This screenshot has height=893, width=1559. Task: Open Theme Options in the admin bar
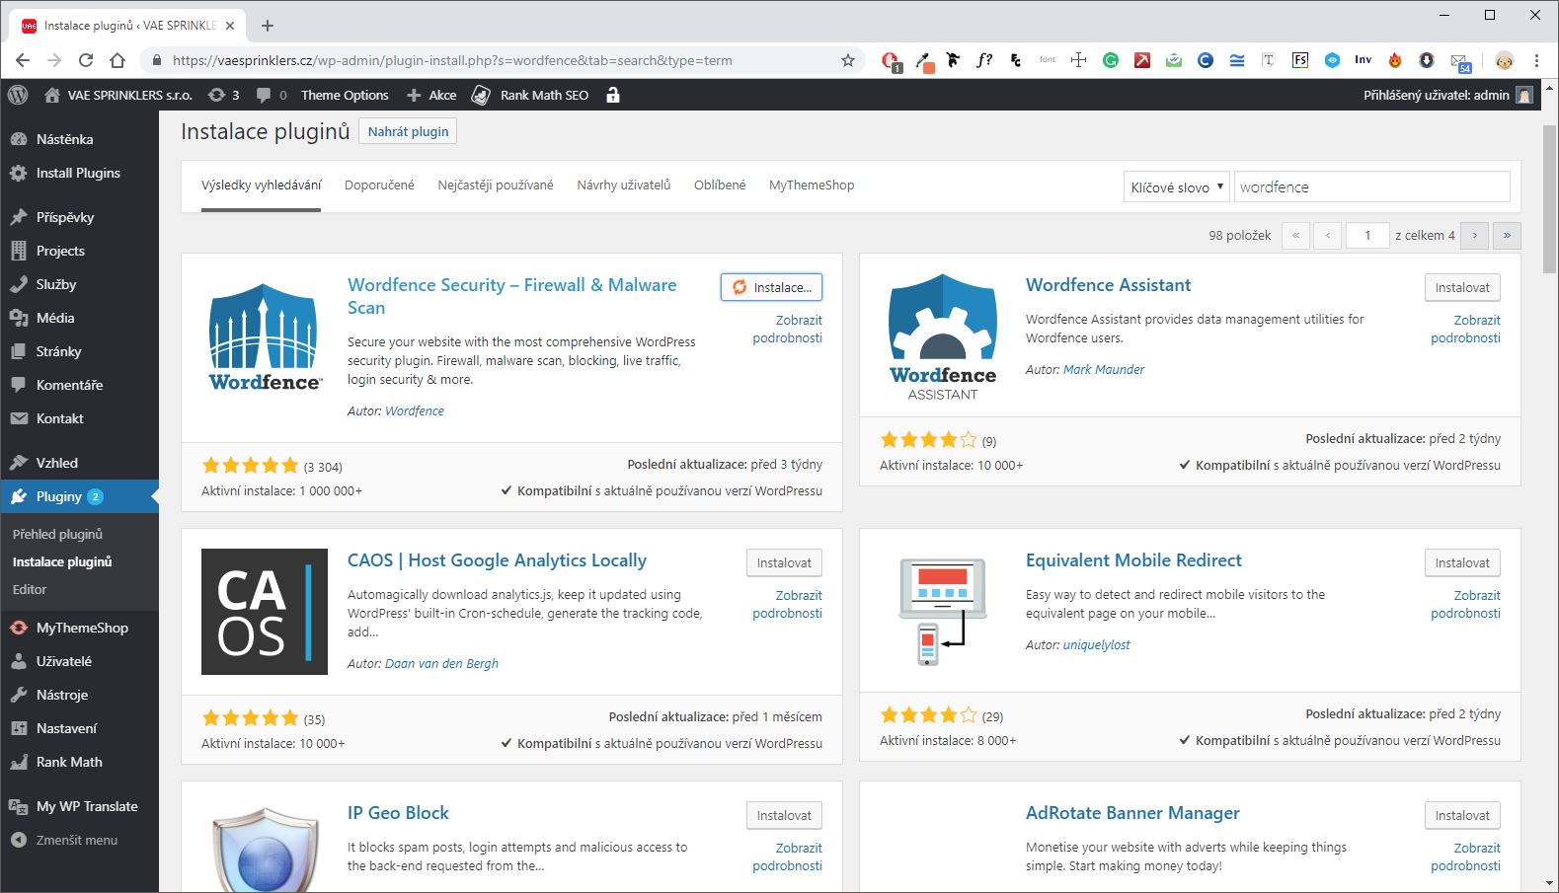click(345, 95)
